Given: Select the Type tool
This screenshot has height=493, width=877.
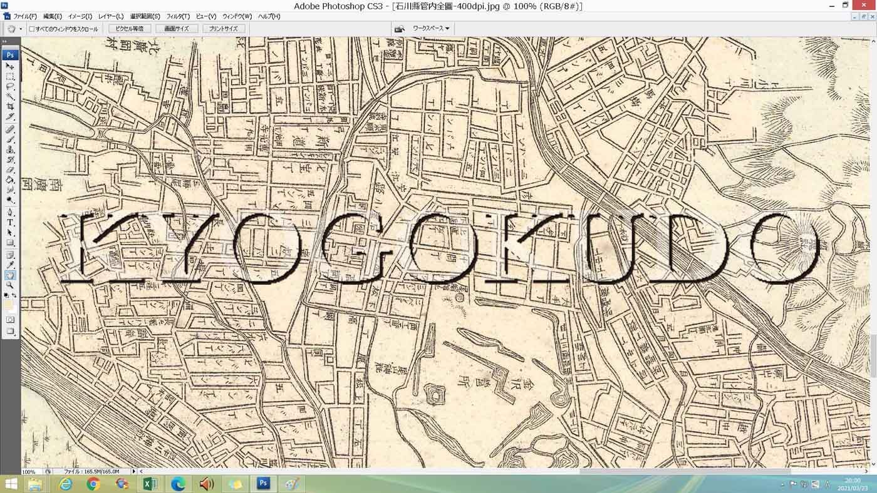Looking at the screenshot, I should [x=10, y=222].
